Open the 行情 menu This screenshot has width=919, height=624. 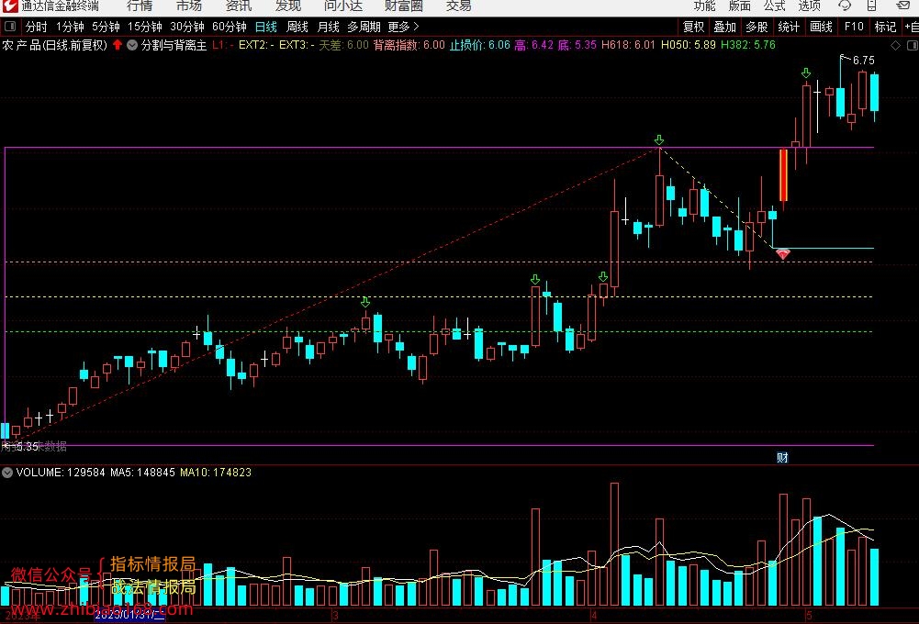(x=140, y=6)
